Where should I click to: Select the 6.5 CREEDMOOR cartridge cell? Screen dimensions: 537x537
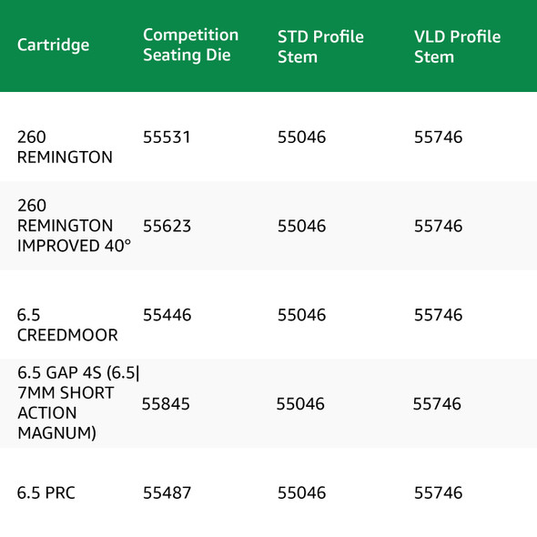click(x=67, y=325)
